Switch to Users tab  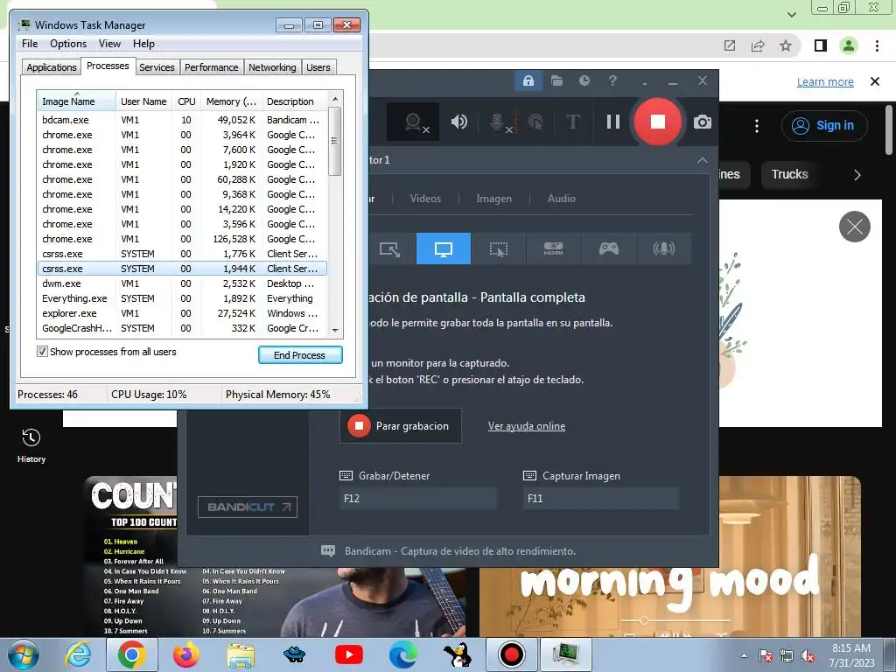point(318,66)
